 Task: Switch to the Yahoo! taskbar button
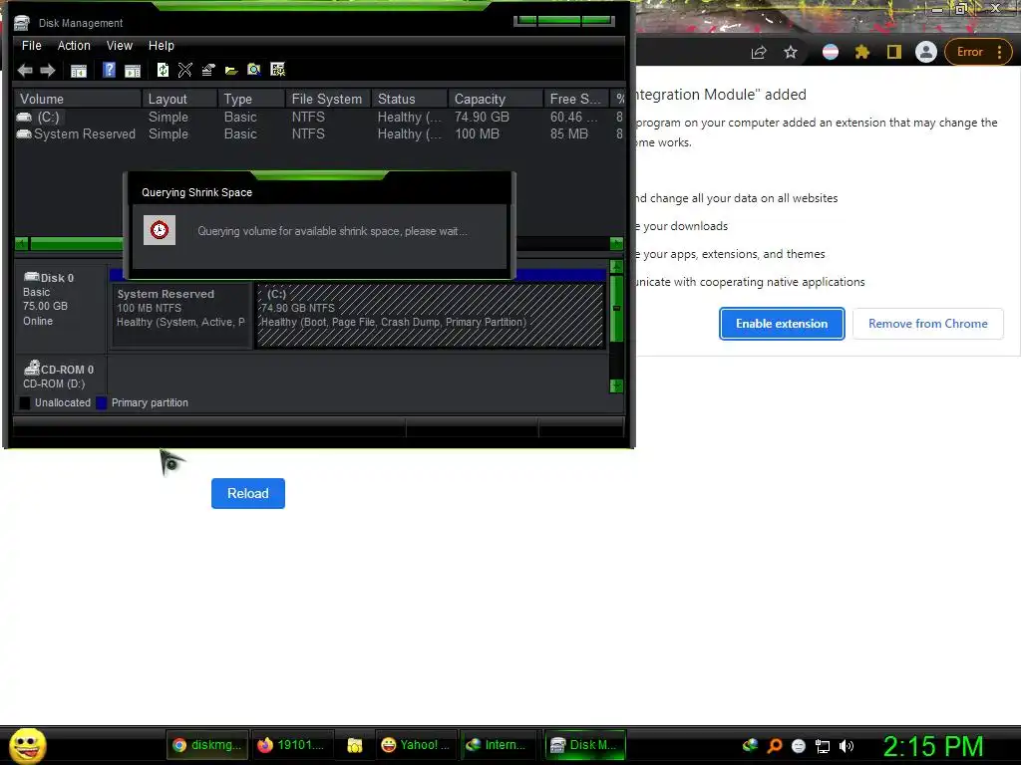coord(416,745)
